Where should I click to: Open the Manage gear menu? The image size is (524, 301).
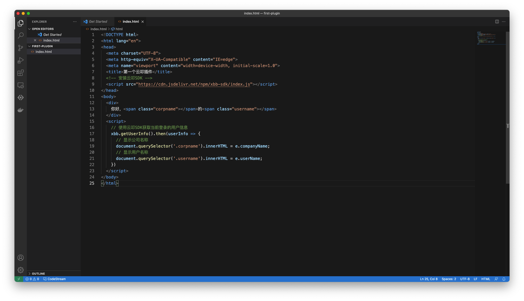21,270
